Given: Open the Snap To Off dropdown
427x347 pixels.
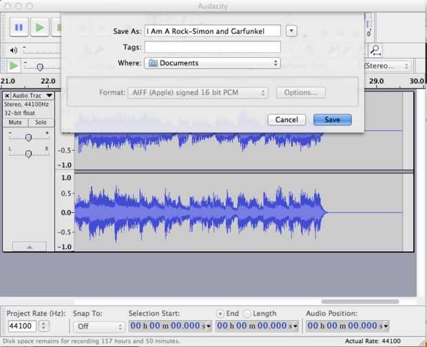Looking at the screenshot, I should tap(99, 326).
